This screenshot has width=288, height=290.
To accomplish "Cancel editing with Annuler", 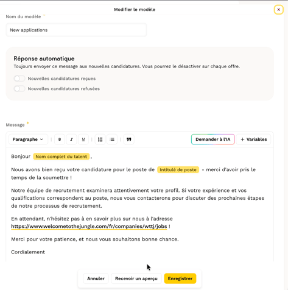I will (96, 278).
